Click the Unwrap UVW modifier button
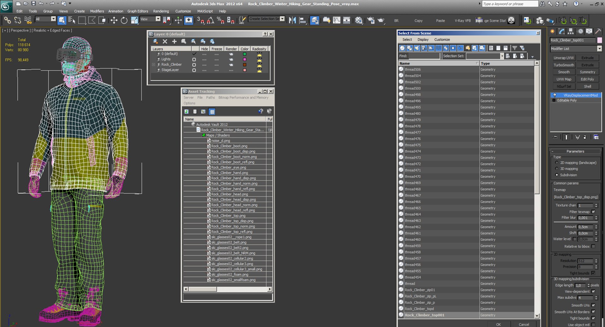 click(x=564, y=58)
